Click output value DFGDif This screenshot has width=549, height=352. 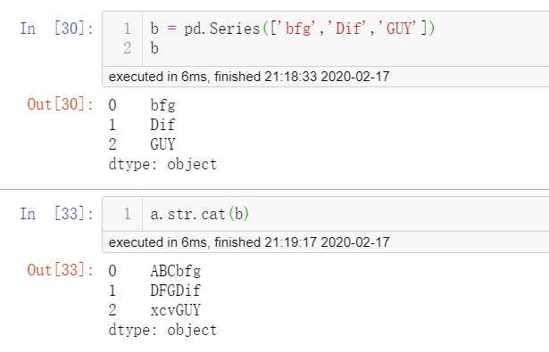pyautogui.click(x=176, y=291)
